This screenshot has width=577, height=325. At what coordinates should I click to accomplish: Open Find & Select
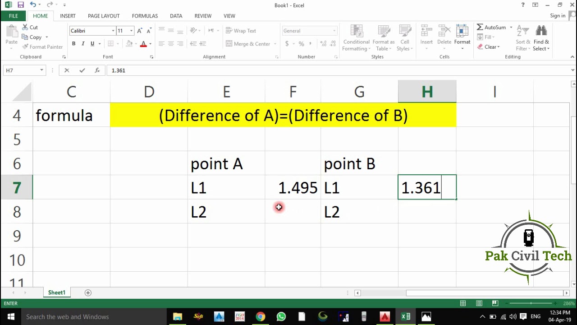coord(541,38)
